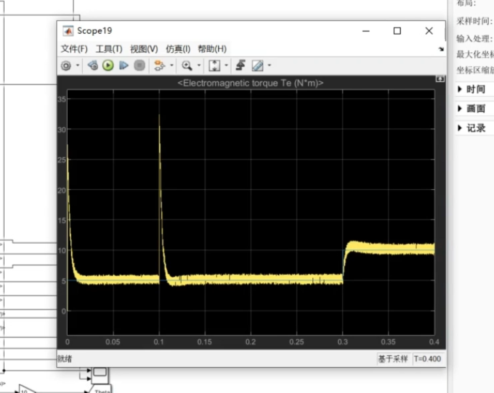Image resolution: width=494 pixels, height=393 pixels.
Task: Show cursor measurements with the ruler icon
Action: [x=256, y=65]
